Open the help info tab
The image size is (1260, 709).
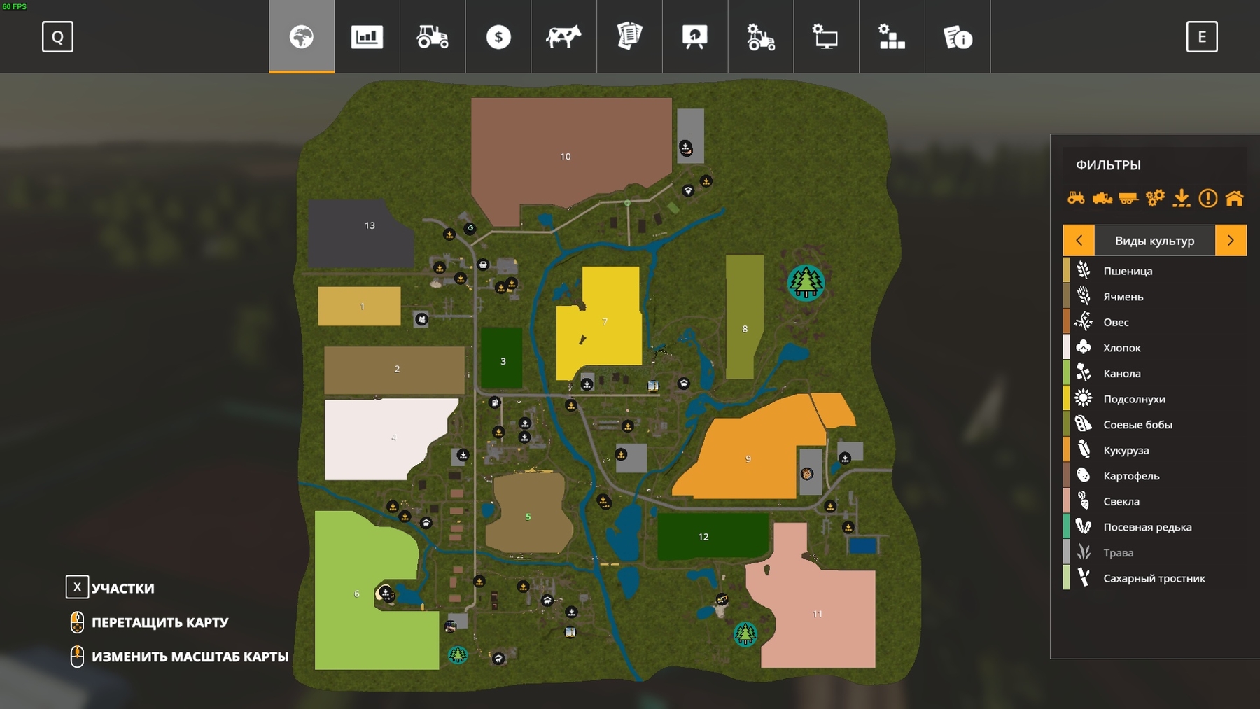958,37
